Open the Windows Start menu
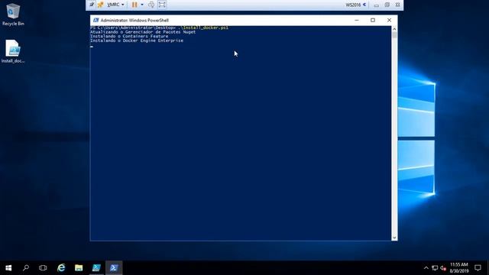Screen dimensions: 489x275 [8, 268]
